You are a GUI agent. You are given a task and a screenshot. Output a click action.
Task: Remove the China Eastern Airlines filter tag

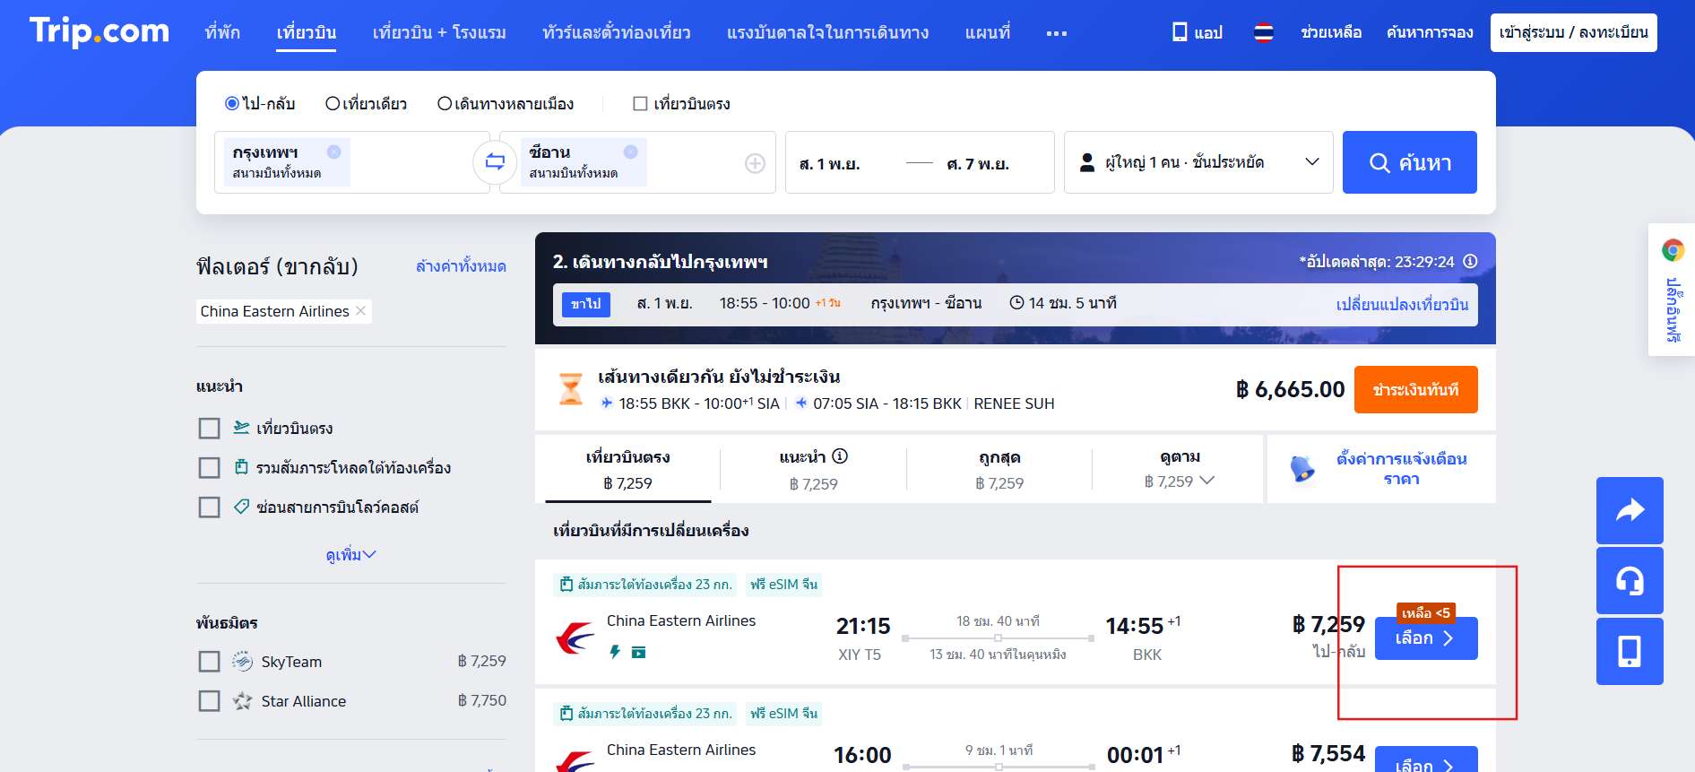coord(360,310)
